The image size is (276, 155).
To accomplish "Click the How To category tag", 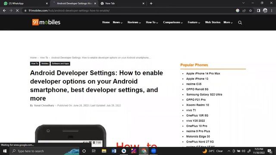I will point(34,64).
